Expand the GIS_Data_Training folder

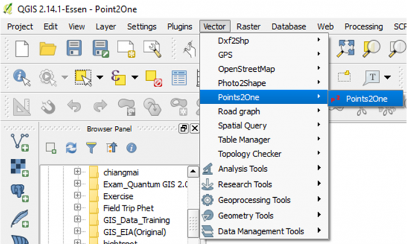(x=77, y=219)
